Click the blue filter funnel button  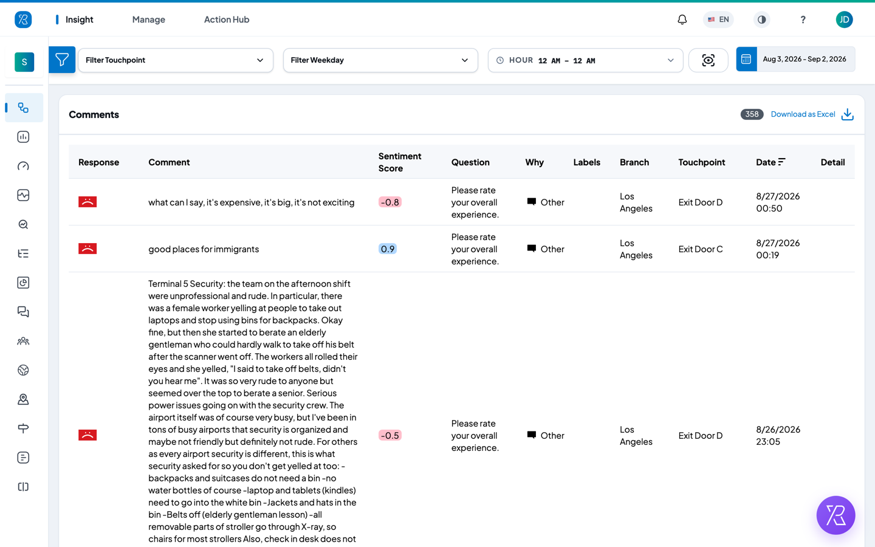(62, 60)
